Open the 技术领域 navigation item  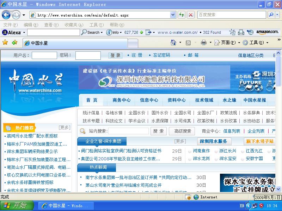[x=204, y=100]
